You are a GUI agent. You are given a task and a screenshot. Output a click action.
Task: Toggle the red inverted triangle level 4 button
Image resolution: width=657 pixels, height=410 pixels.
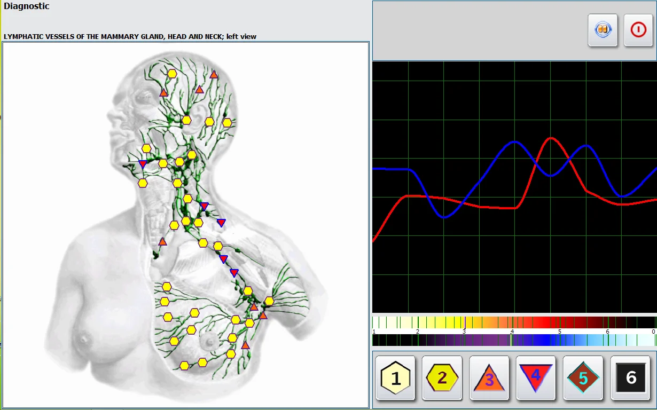[536, 377]
